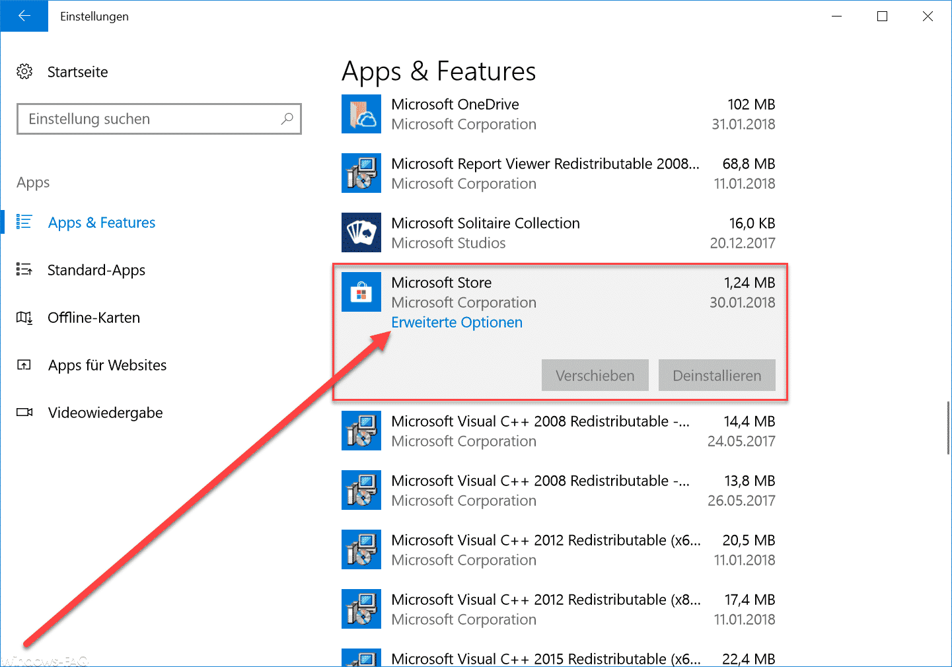This screenshot has width=952, height=667.
Task: Click the 68,8 MB size value
Action: click(x=749, y=164)
